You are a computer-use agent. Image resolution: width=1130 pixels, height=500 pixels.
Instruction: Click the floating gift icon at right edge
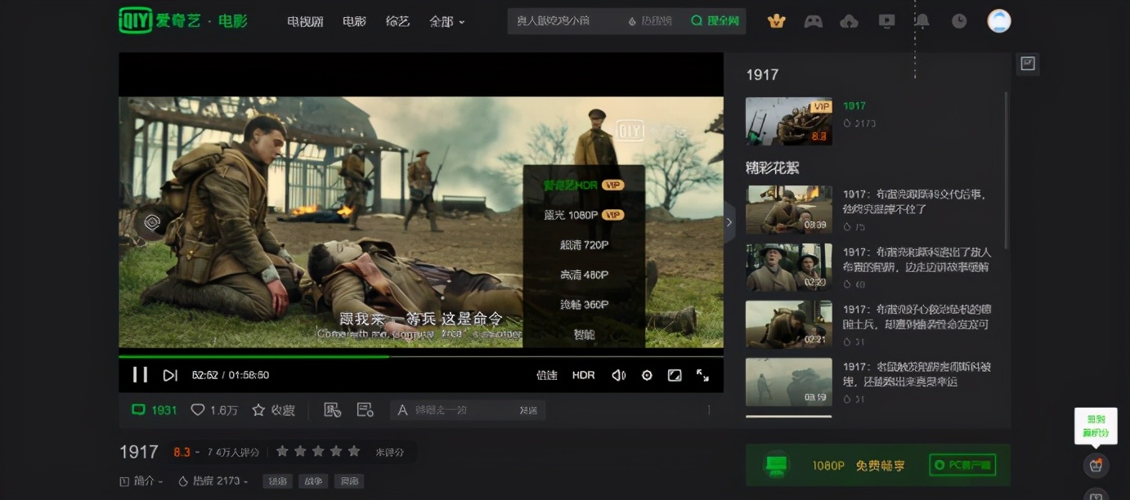click(1096, 466)
